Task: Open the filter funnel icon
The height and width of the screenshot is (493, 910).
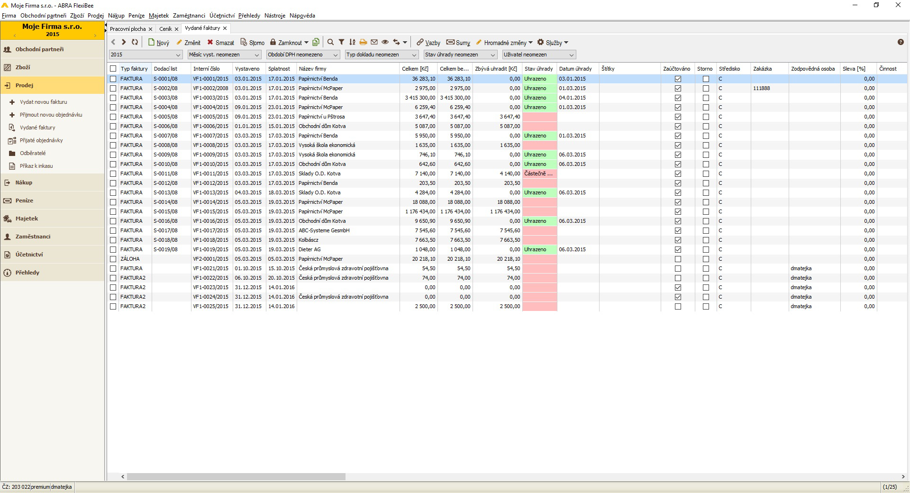Action: tap(341, 42)
